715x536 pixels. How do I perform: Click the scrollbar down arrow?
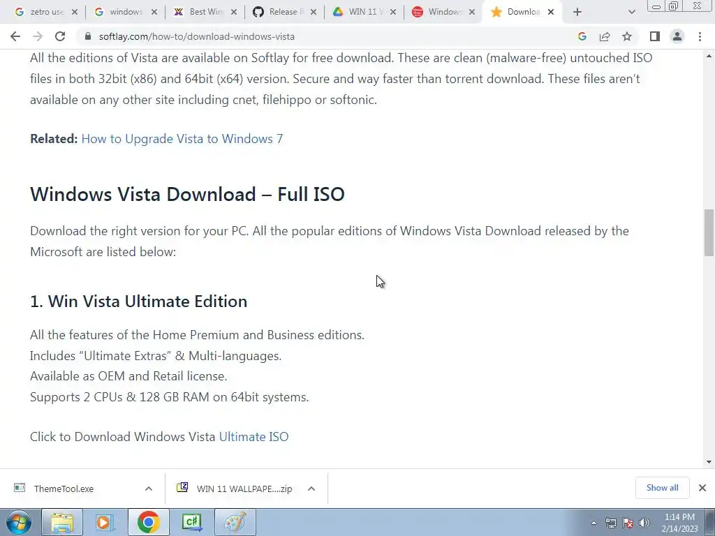[x=709, y=462]
